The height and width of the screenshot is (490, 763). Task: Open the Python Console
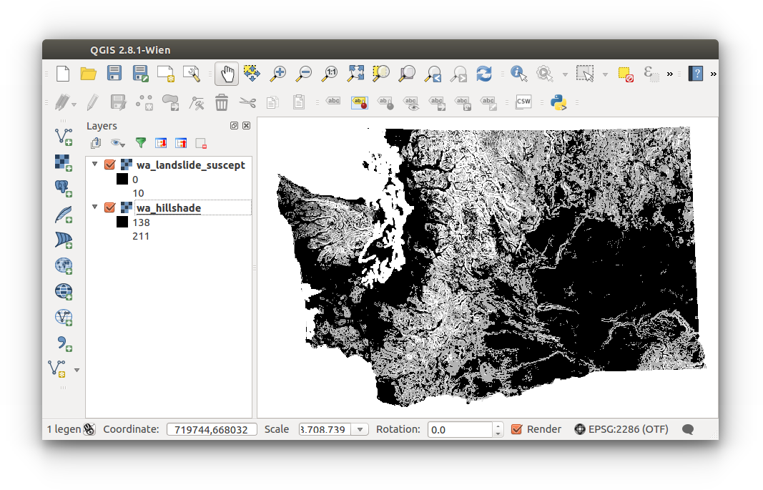tap(559, 102)
